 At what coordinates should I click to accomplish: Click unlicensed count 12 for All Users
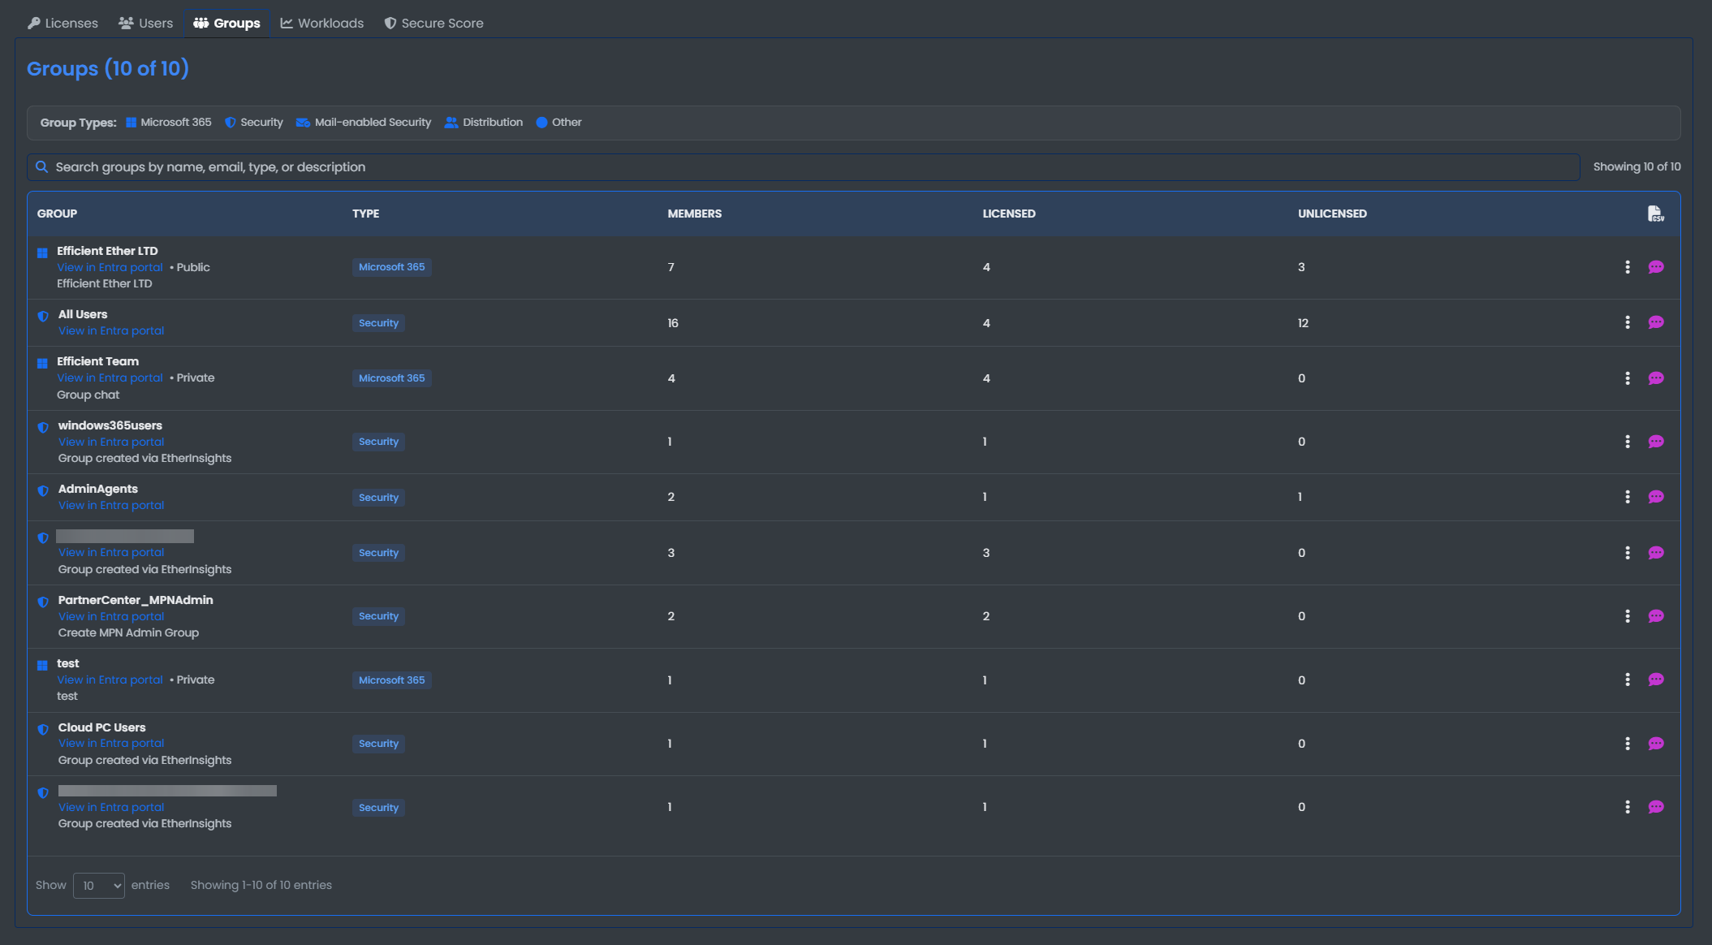1303,323
